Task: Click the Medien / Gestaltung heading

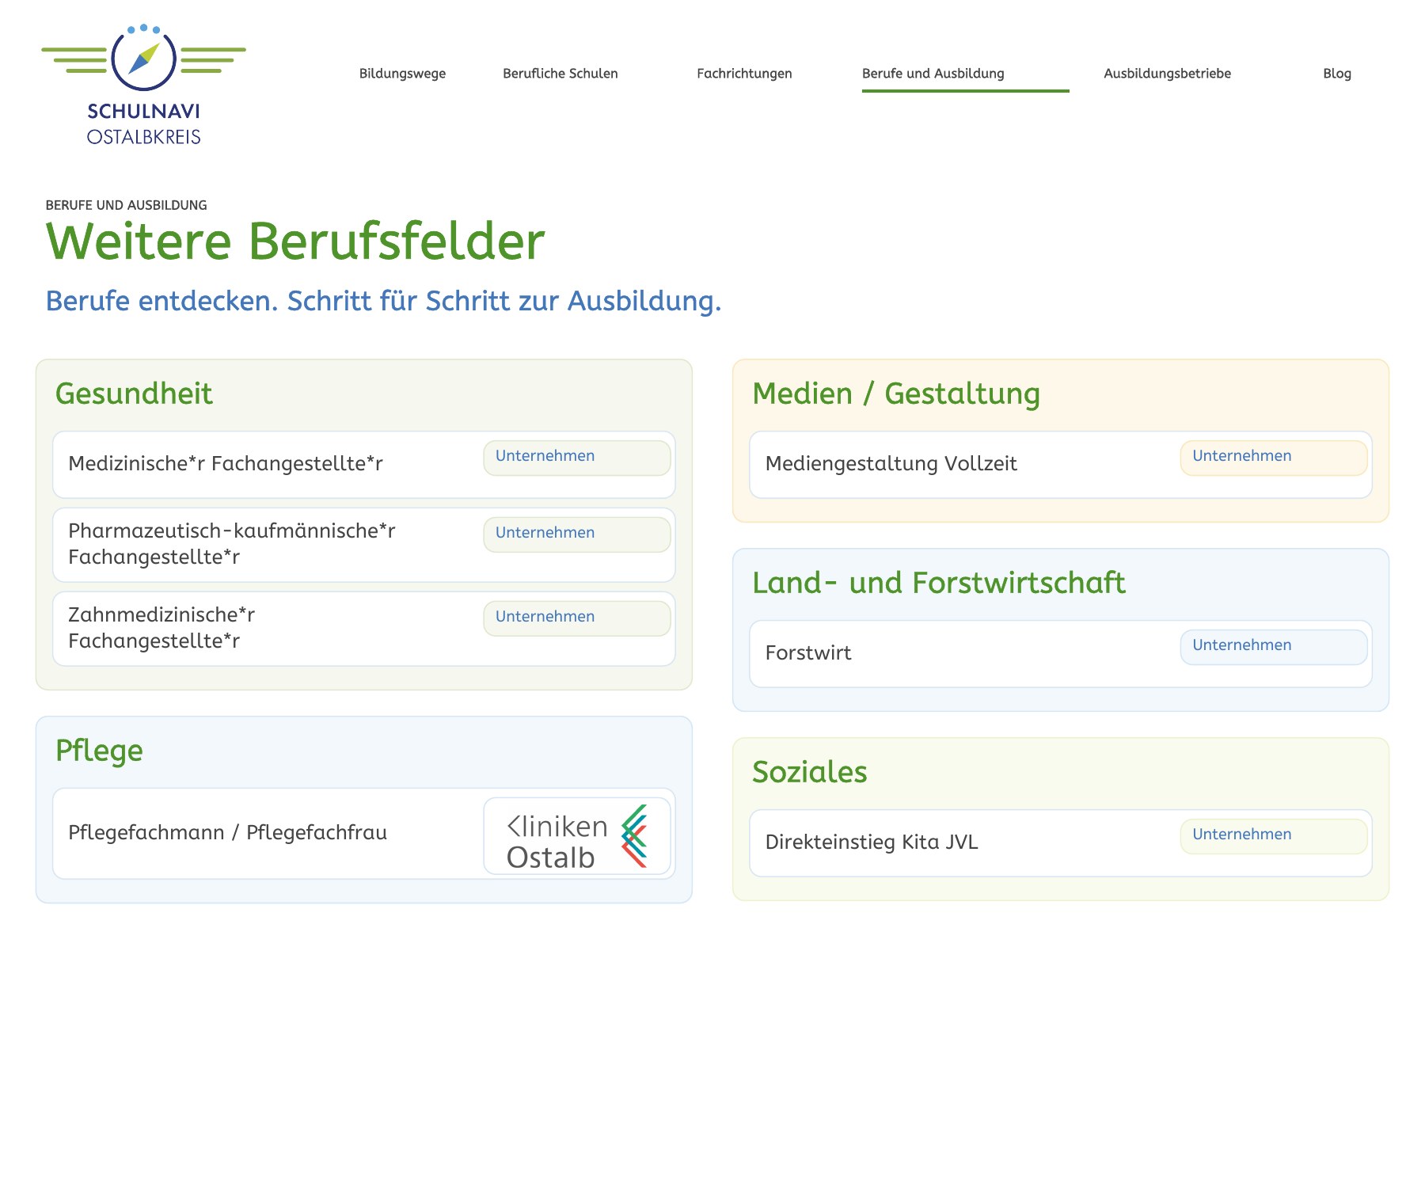Action: 896,394
